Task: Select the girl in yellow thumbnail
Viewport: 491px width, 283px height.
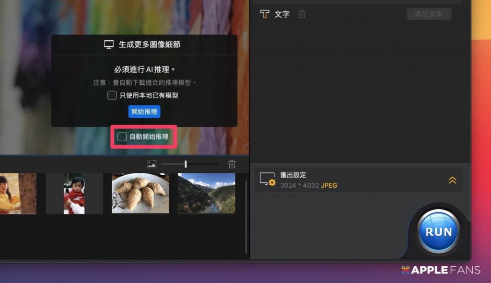Action: coord(18,193)
